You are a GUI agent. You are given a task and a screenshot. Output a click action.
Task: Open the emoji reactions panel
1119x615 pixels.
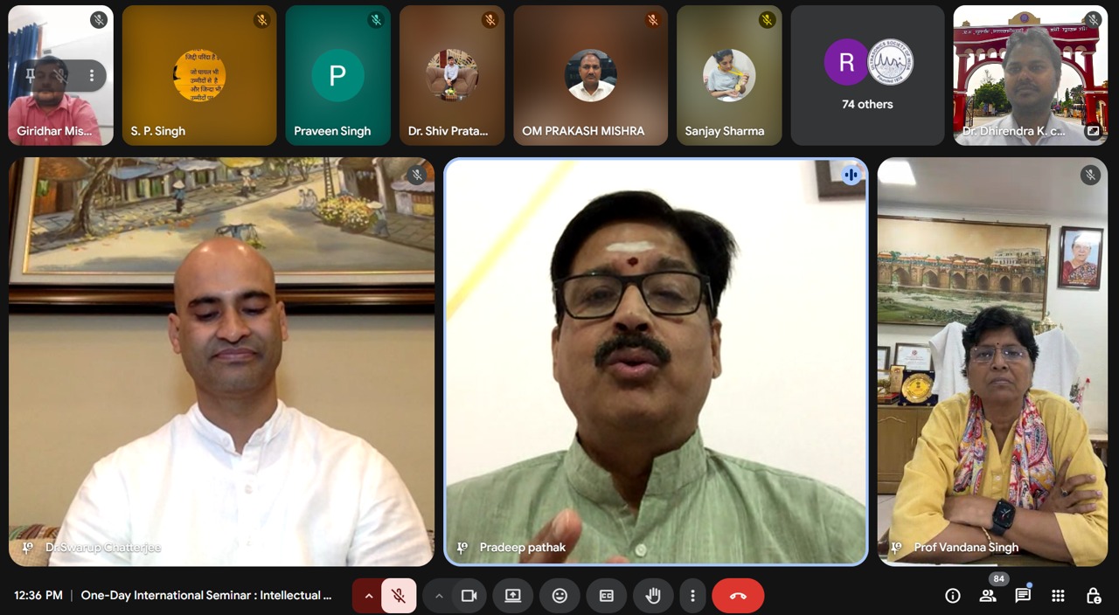[559, 596]
